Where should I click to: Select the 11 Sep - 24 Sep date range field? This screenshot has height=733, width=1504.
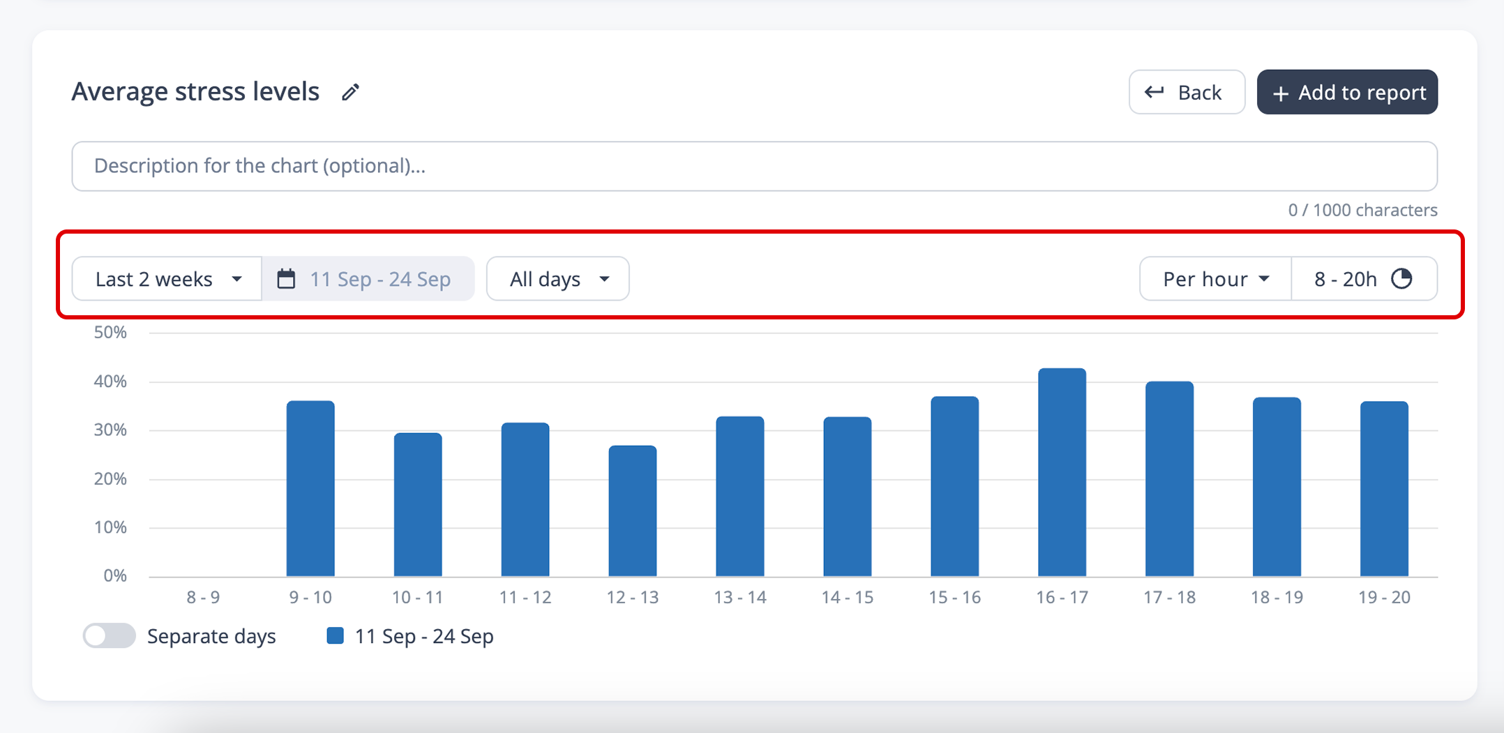tap(379, 279)
